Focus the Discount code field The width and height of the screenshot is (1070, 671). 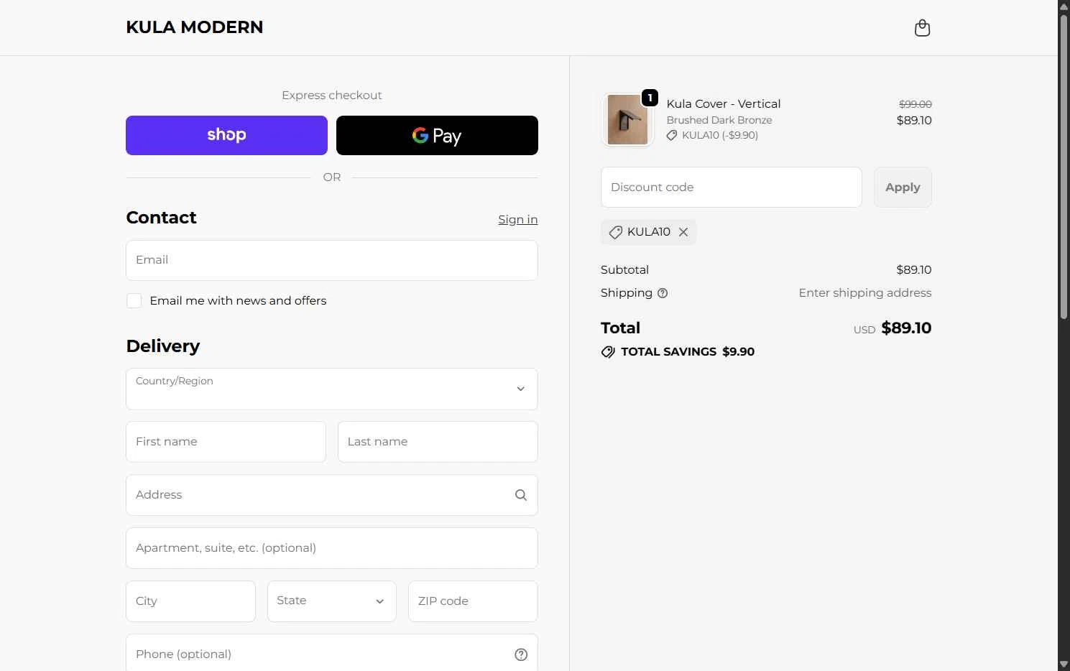(732, 187)
